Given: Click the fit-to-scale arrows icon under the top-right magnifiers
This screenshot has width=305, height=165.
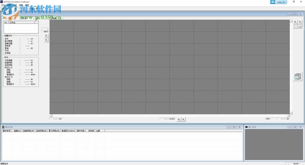Looking at the screenshot, I should point(298,26).
